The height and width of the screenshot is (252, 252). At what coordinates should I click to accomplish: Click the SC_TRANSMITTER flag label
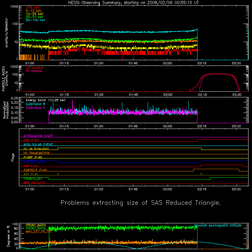click(x=36, y=153)
